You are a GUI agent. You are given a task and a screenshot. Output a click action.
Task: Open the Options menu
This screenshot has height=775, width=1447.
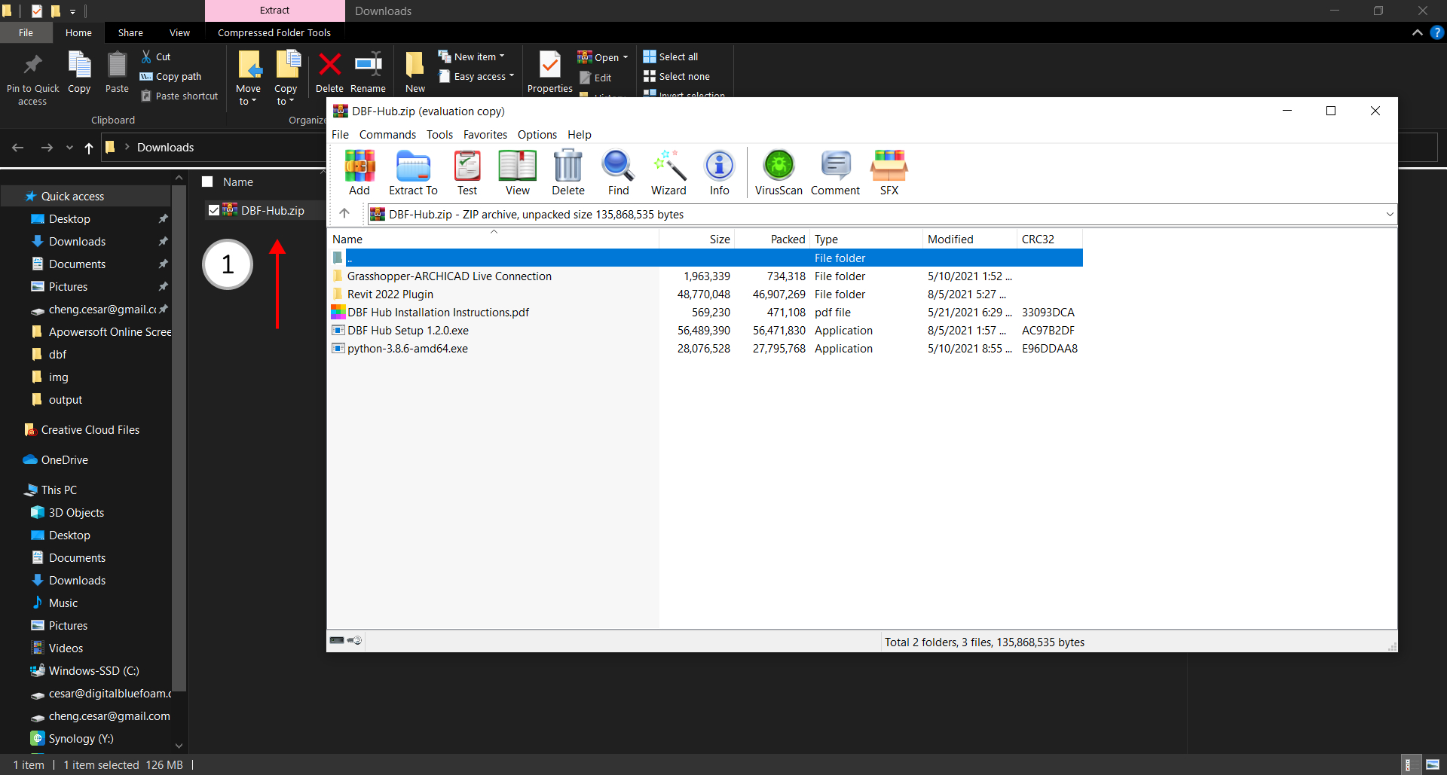[x=537, y=135]
